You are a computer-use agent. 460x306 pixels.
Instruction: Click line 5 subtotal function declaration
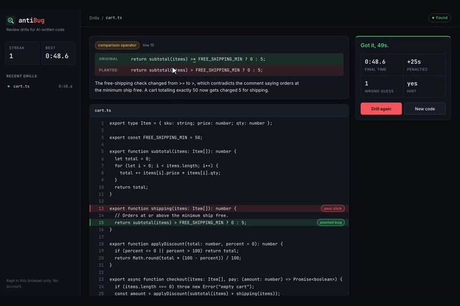[x=173, y=152]
